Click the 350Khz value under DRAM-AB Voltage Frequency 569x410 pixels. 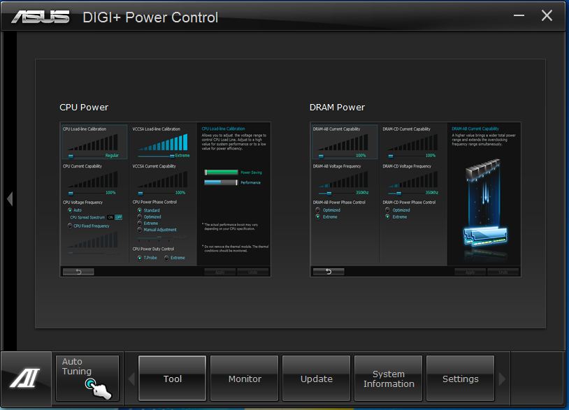(x=362, y=193)
